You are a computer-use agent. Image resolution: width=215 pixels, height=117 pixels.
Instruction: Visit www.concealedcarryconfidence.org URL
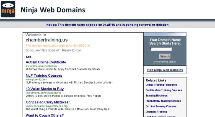pos(46,106)
